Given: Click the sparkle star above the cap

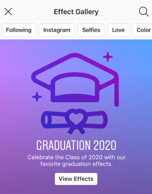Looking at the screenshot, I should [108, 57].
